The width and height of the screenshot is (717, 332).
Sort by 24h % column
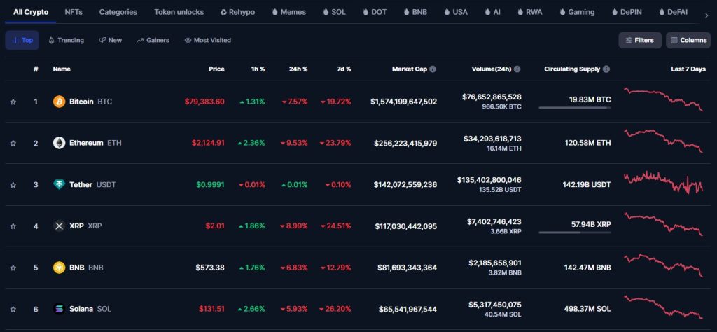(298, 69)
